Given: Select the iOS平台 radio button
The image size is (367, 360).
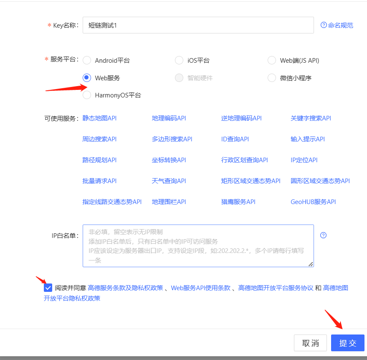Looking at the screenshot, I should tap(179, 60).
